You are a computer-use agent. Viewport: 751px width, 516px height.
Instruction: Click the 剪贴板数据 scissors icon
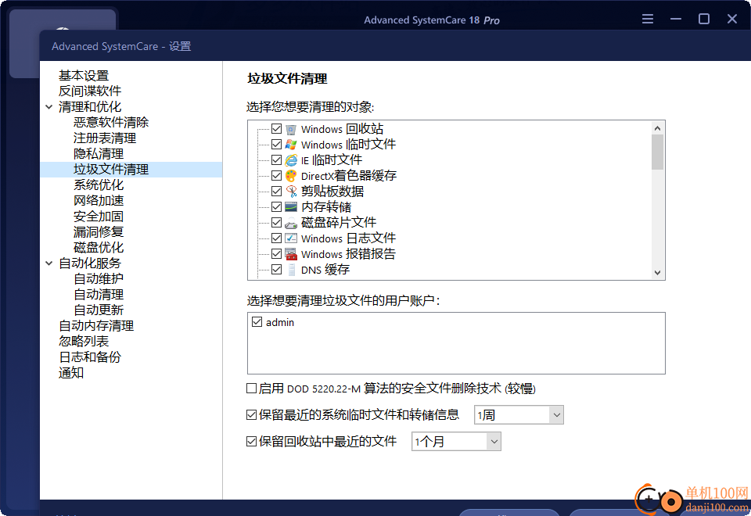[x=291, y=192]
